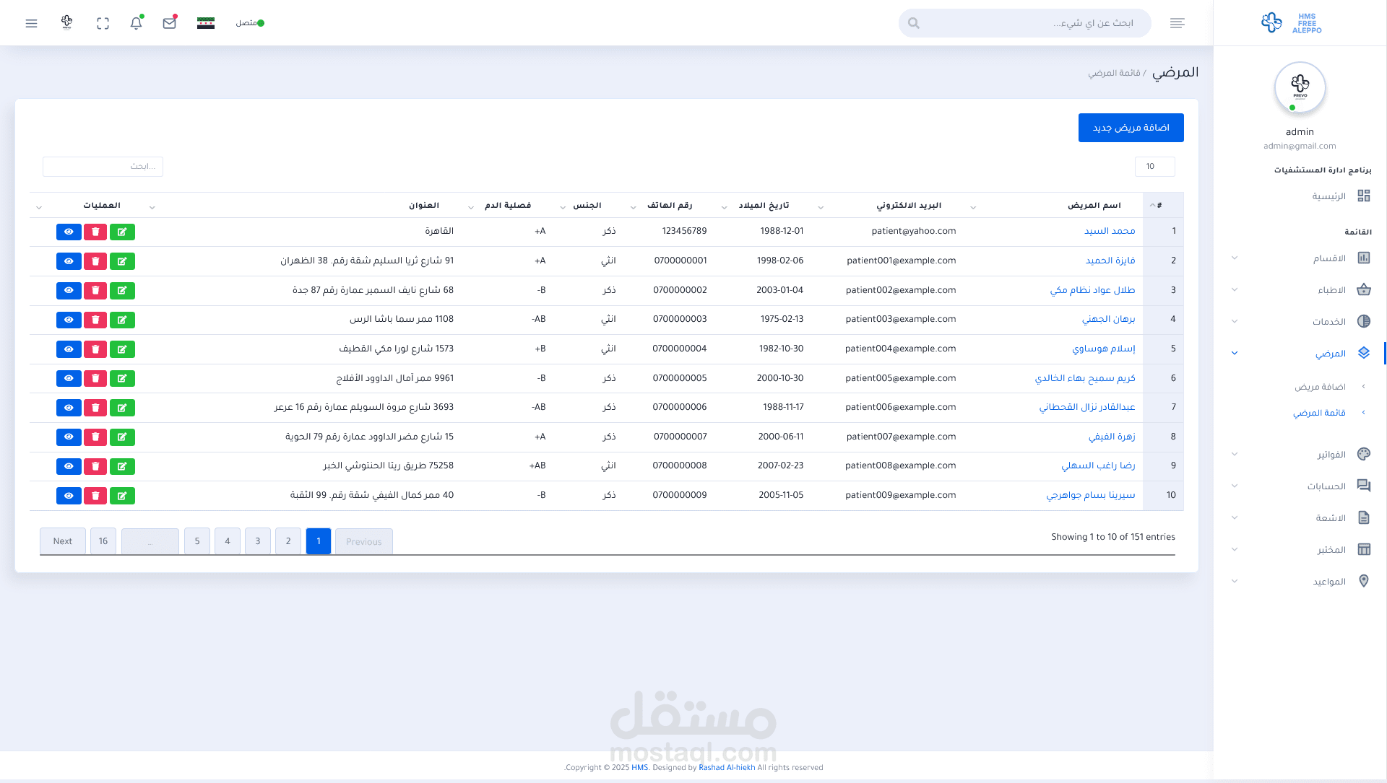This screenshot has width=1387, height=783.
Task: View patient record row 10 eye icon
Action: [69, 496]
